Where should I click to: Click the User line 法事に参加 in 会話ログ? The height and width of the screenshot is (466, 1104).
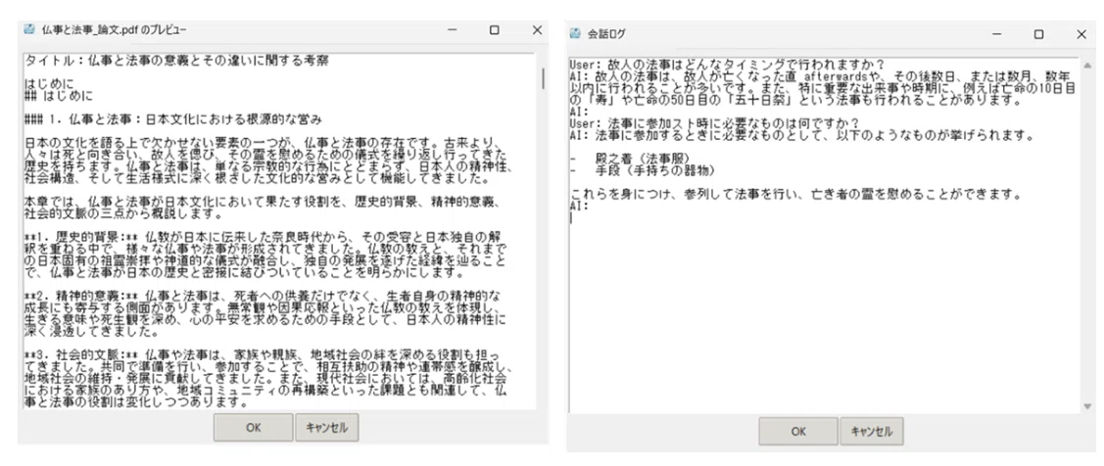tap(714, 123)
